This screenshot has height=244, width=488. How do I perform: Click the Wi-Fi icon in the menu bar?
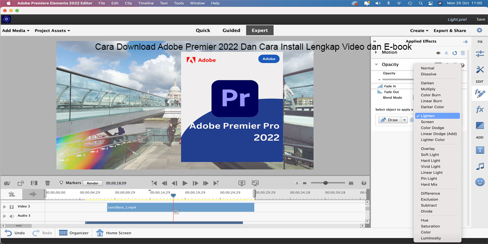click(x=399, y=3)
